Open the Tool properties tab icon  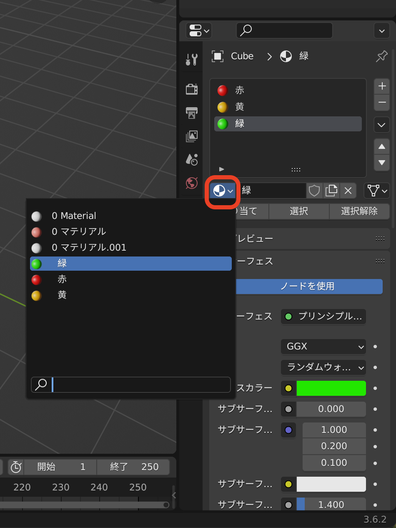pyautogui.click(x=192, y=59)
